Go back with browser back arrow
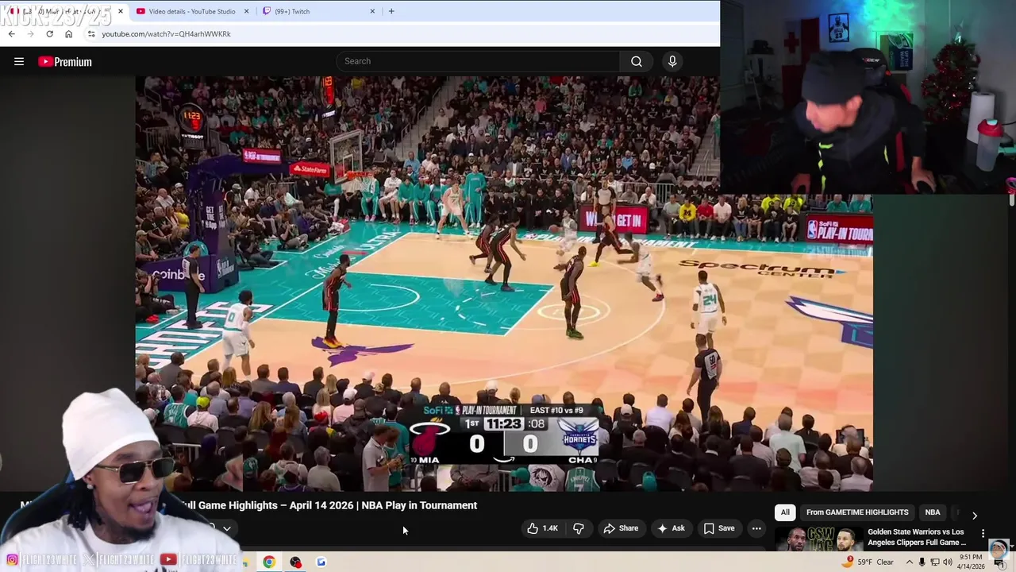 [12, 34]
